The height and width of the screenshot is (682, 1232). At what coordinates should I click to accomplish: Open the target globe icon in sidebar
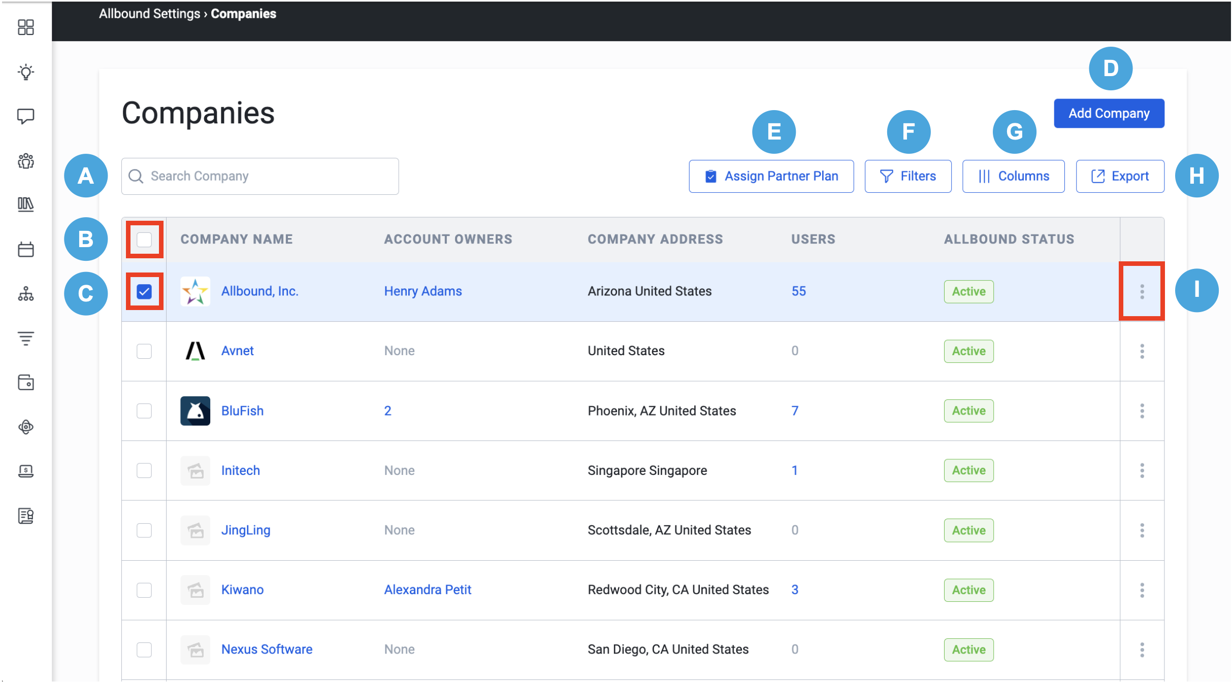click(25, 427)
